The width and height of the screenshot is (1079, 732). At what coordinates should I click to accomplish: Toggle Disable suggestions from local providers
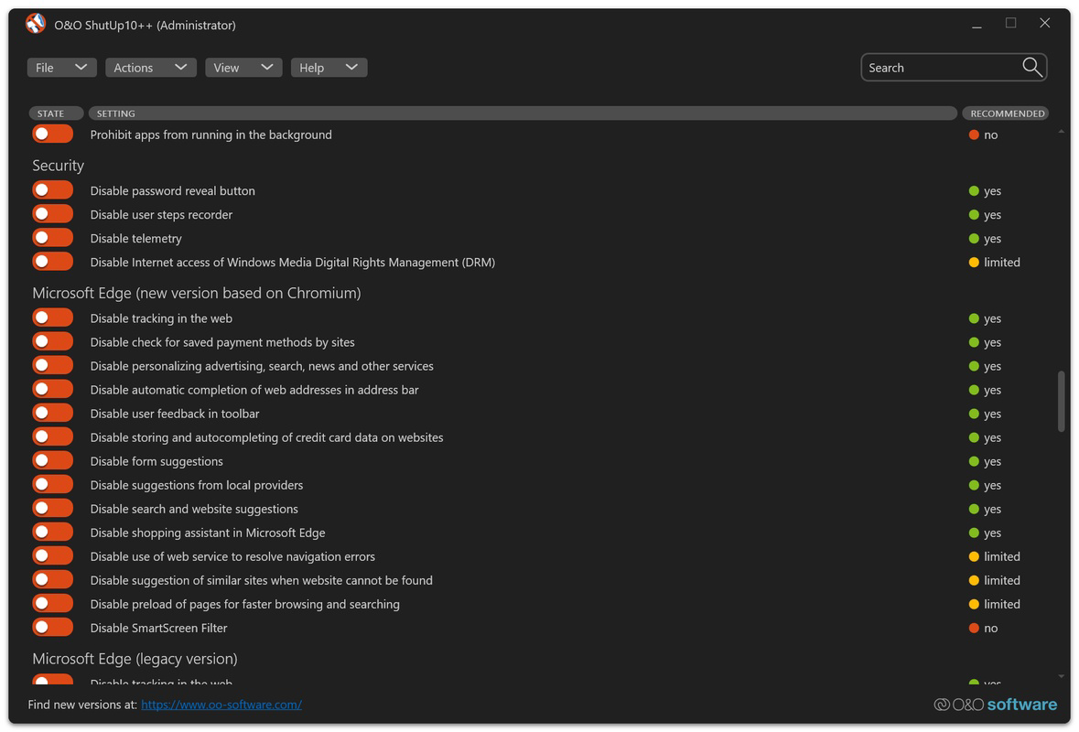[52, 484]
